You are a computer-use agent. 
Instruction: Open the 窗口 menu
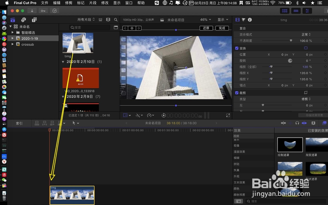point(128,3)
